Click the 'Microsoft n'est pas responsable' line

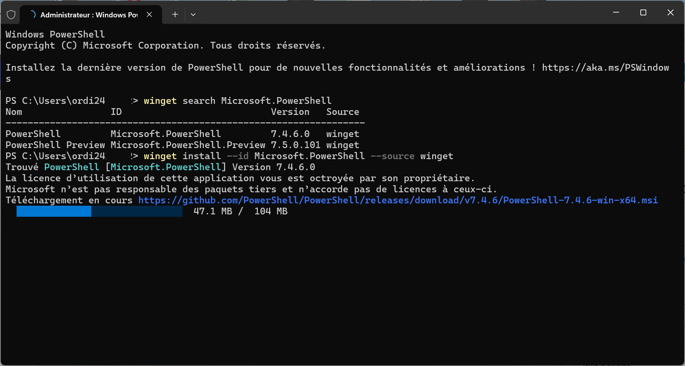pos(251,189)
